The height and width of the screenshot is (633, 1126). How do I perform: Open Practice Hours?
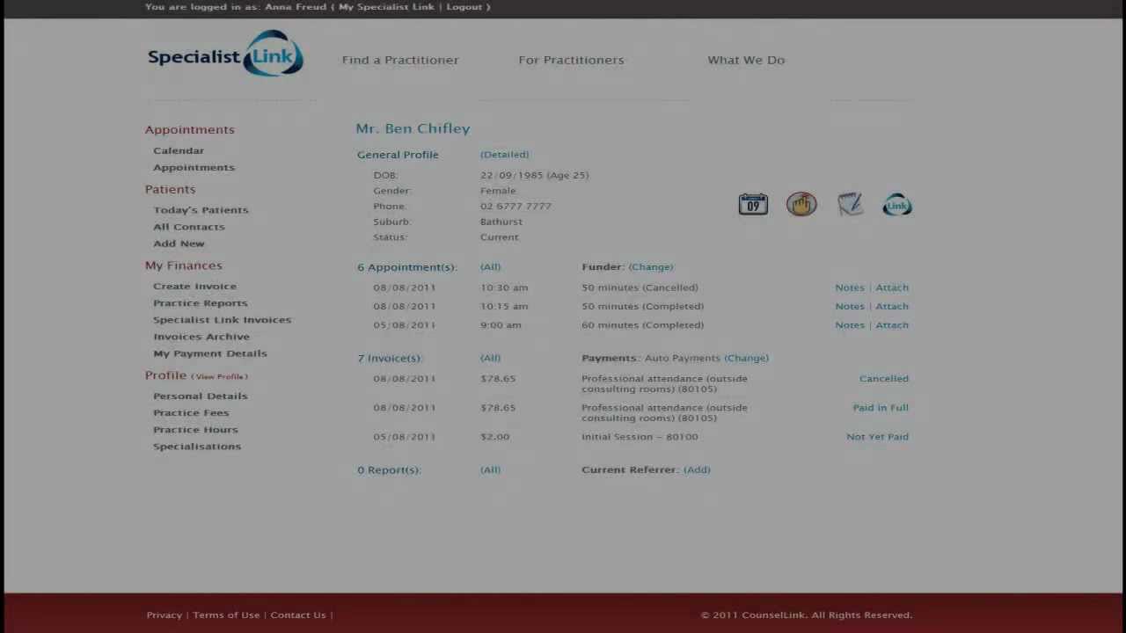pyautogui.click(x=195, y=429)
